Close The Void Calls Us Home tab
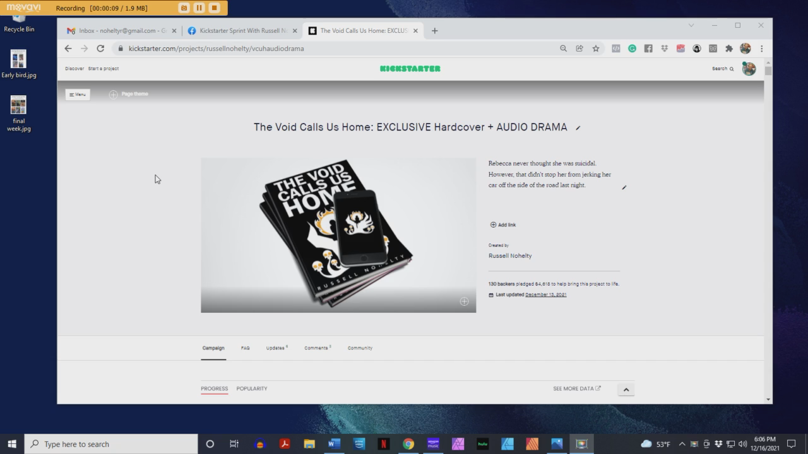The height and width of the screenshot is (454, 808). 415,30
